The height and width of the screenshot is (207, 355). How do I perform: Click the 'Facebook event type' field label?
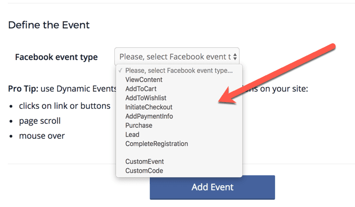[57, 57]
